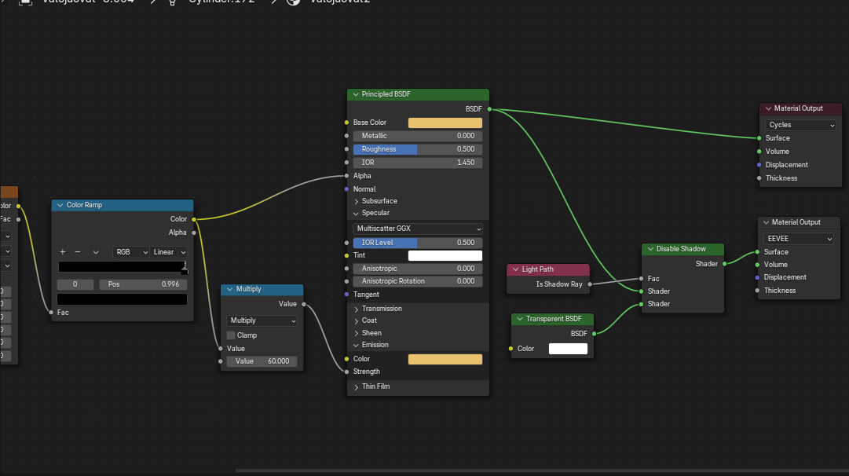Expand the Sheen panel
The width and height of the screenshot is (849, 476).
pyautogui.click(x=357, y=333)
